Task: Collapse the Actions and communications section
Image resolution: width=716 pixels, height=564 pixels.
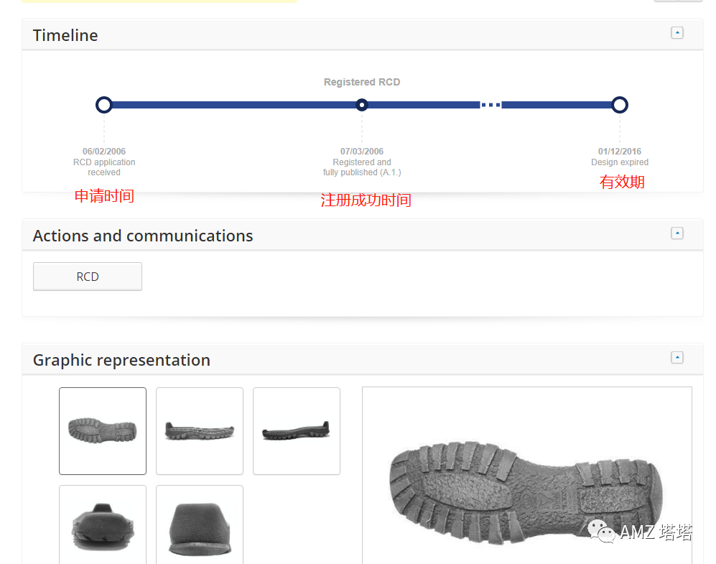Action: click(677, 234)
